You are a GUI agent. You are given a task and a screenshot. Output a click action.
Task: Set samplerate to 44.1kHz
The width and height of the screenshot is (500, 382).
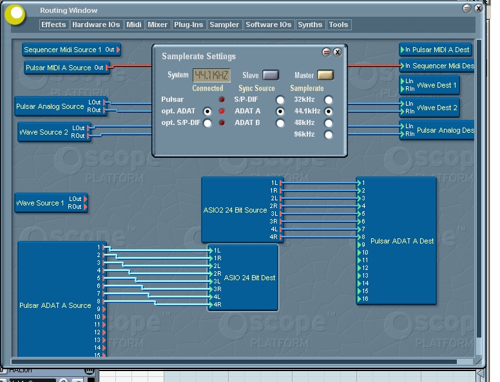click(329, 111)
